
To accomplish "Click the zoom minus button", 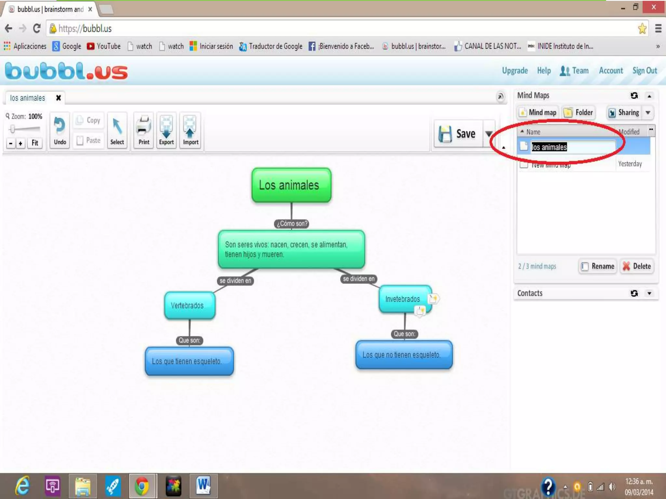I will 11,143.
